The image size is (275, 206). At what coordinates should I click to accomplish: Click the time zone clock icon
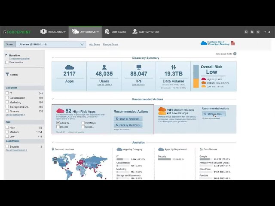[235, 54]
